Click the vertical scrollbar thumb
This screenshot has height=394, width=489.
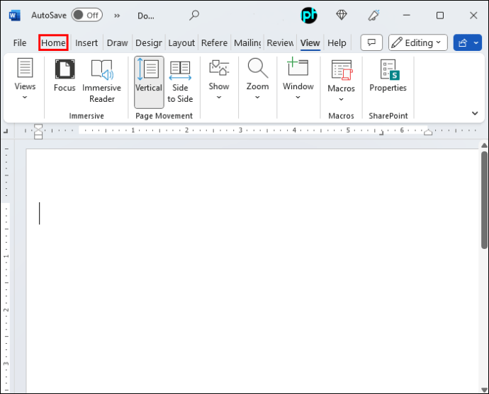[484, 199]
